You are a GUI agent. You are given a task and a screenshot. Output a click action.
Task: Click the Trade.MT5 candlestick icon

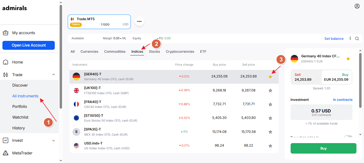pos(72,19)
